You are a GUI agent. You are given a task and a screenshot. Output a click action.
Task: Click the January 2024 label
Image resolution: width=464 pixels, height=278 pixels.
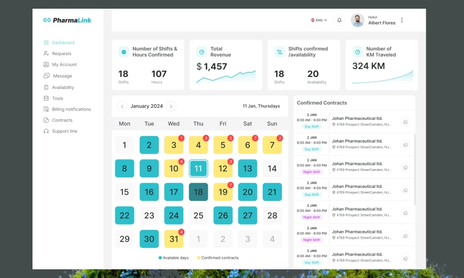coord(147,106)
